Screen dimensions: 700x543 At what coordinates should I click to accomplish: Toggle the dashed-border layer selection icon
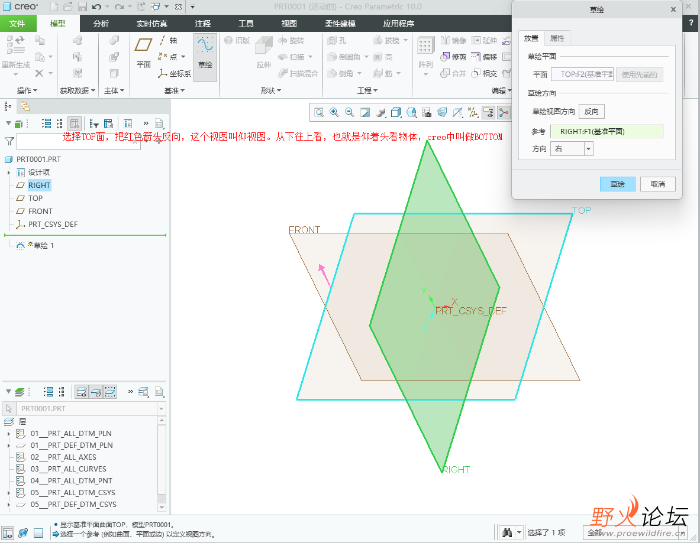click(x=110, y=392)
